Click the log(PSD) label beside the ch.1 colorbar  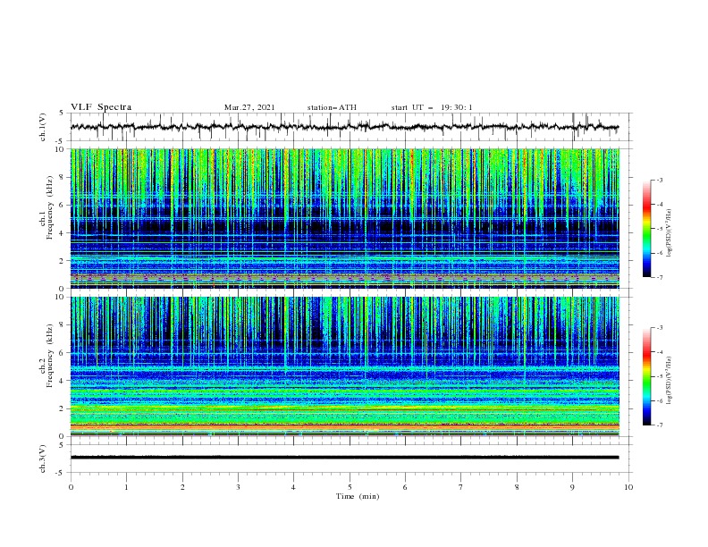(670, 233)
